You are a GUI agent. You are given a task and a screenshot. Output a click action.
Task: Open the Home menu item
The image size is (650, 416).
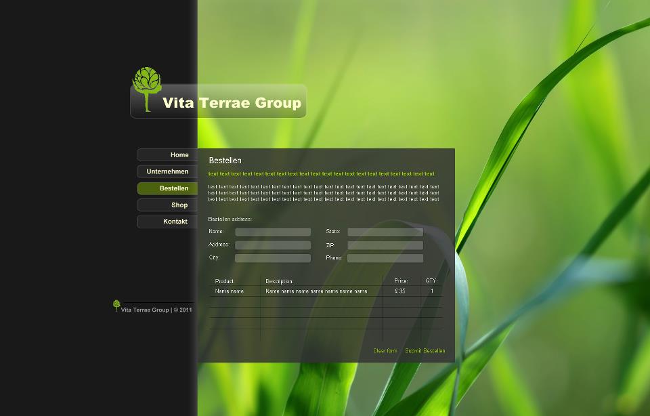coord(169,155)
